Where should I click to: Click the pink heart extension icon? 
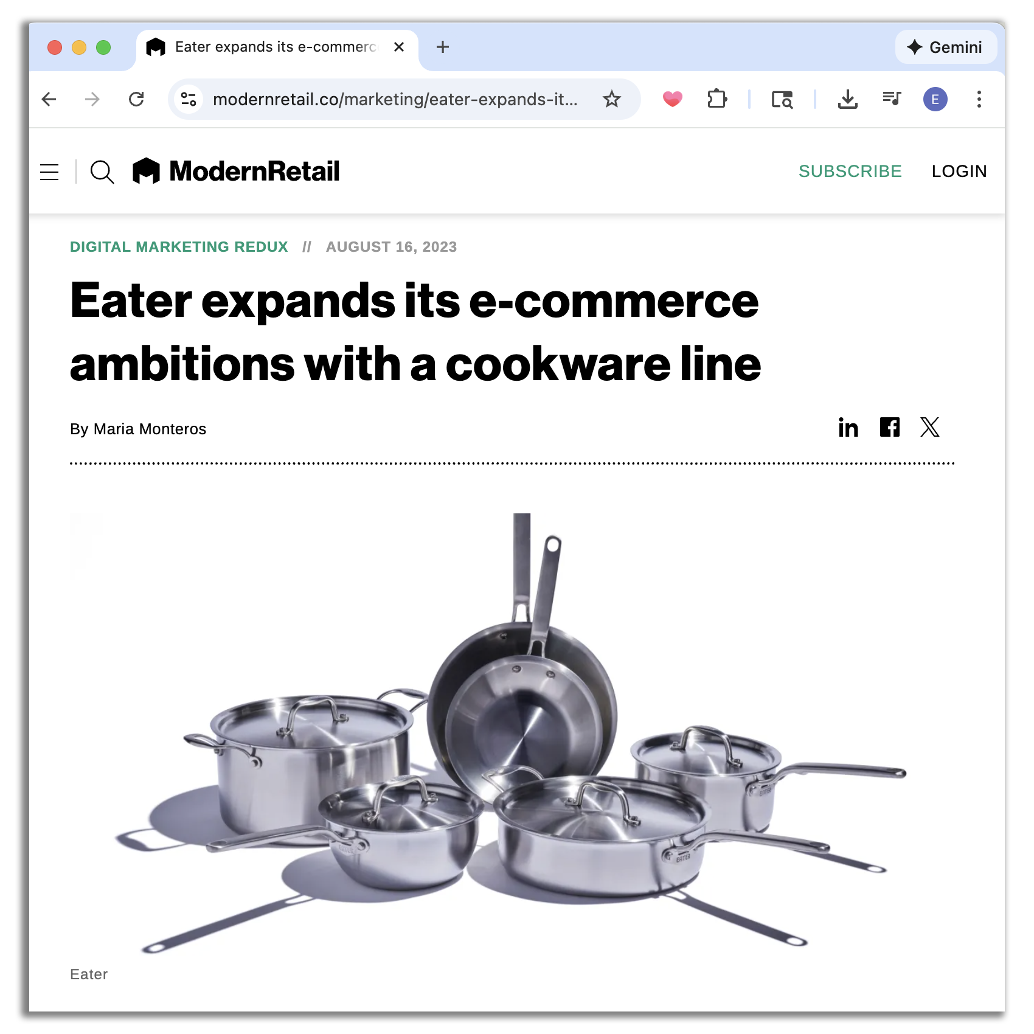click(x=673, y=99)
